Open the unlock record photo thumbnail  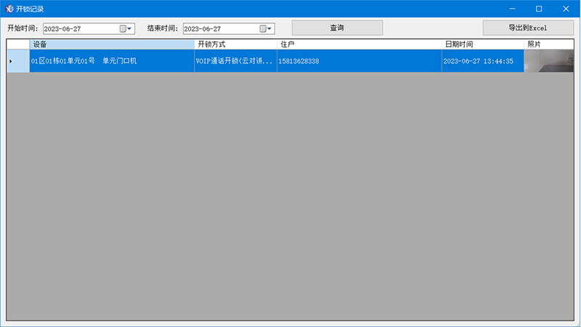click(549, 61)
